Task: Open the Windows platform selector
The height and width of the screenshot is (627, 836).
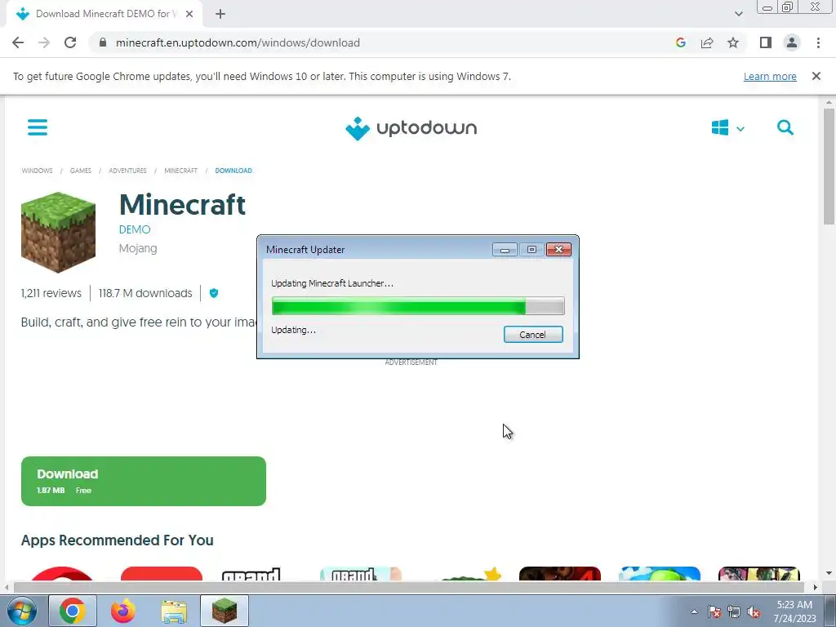Action: 727,128
